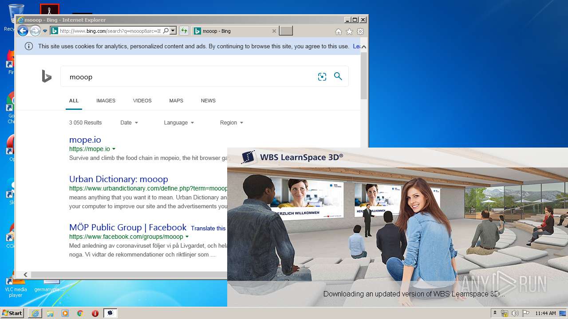Open Bing visual search camera icon
568x319 pixels.
pos(322,77)
